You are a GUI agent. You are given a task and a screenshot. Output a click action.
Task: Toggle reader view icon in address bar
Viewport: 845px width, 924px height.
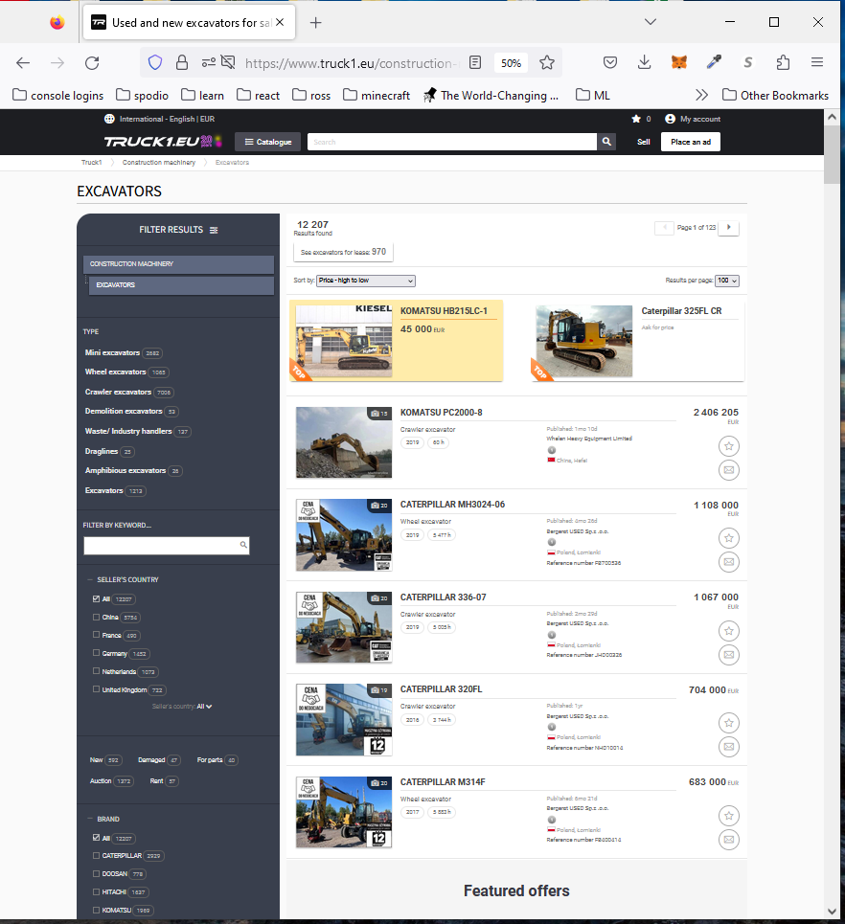pos(475,62)
